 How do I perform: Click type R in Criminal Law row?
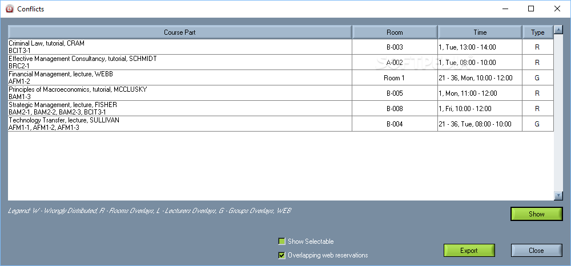click(x=537, y=47)
